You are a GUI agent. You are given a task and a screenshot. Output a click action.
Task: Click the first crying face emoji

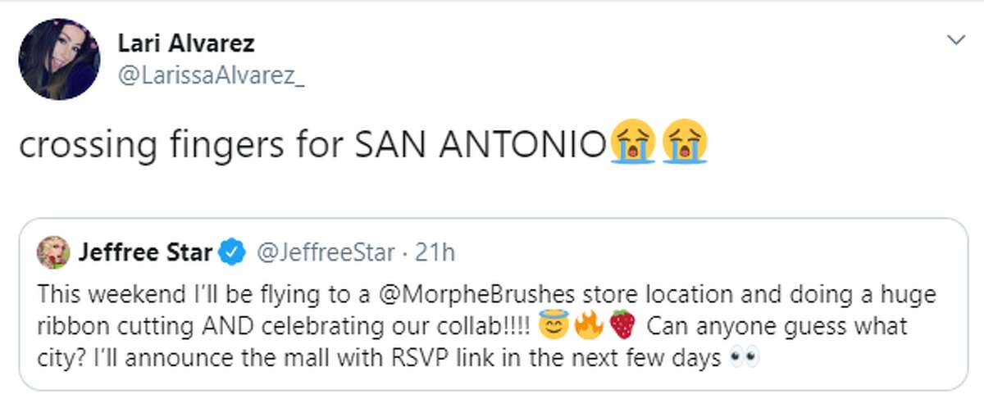632,145
